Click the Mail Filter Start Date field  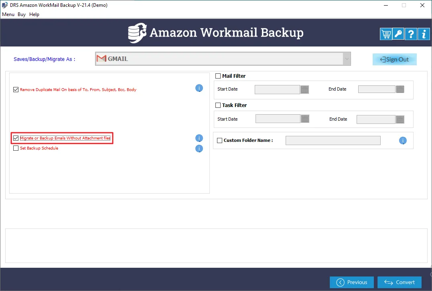[277, 89]
